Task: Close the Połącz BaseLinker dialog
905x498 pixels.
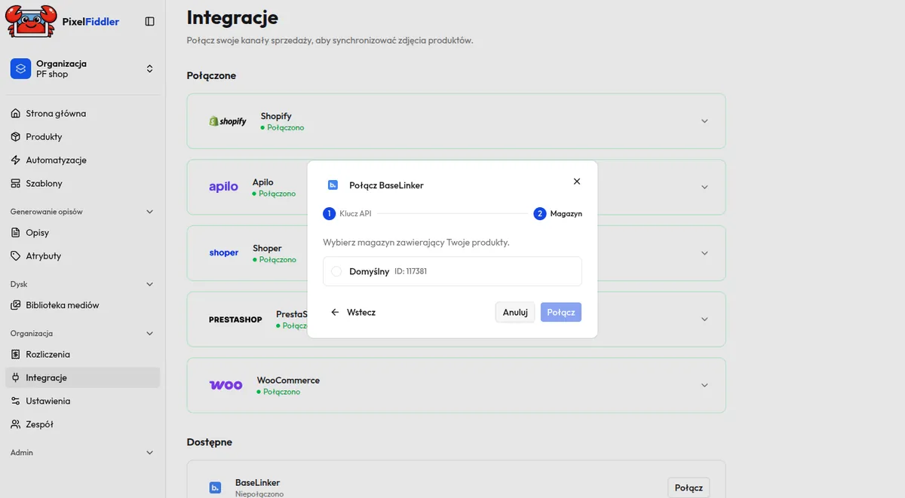Action: [x=577, y=182]
